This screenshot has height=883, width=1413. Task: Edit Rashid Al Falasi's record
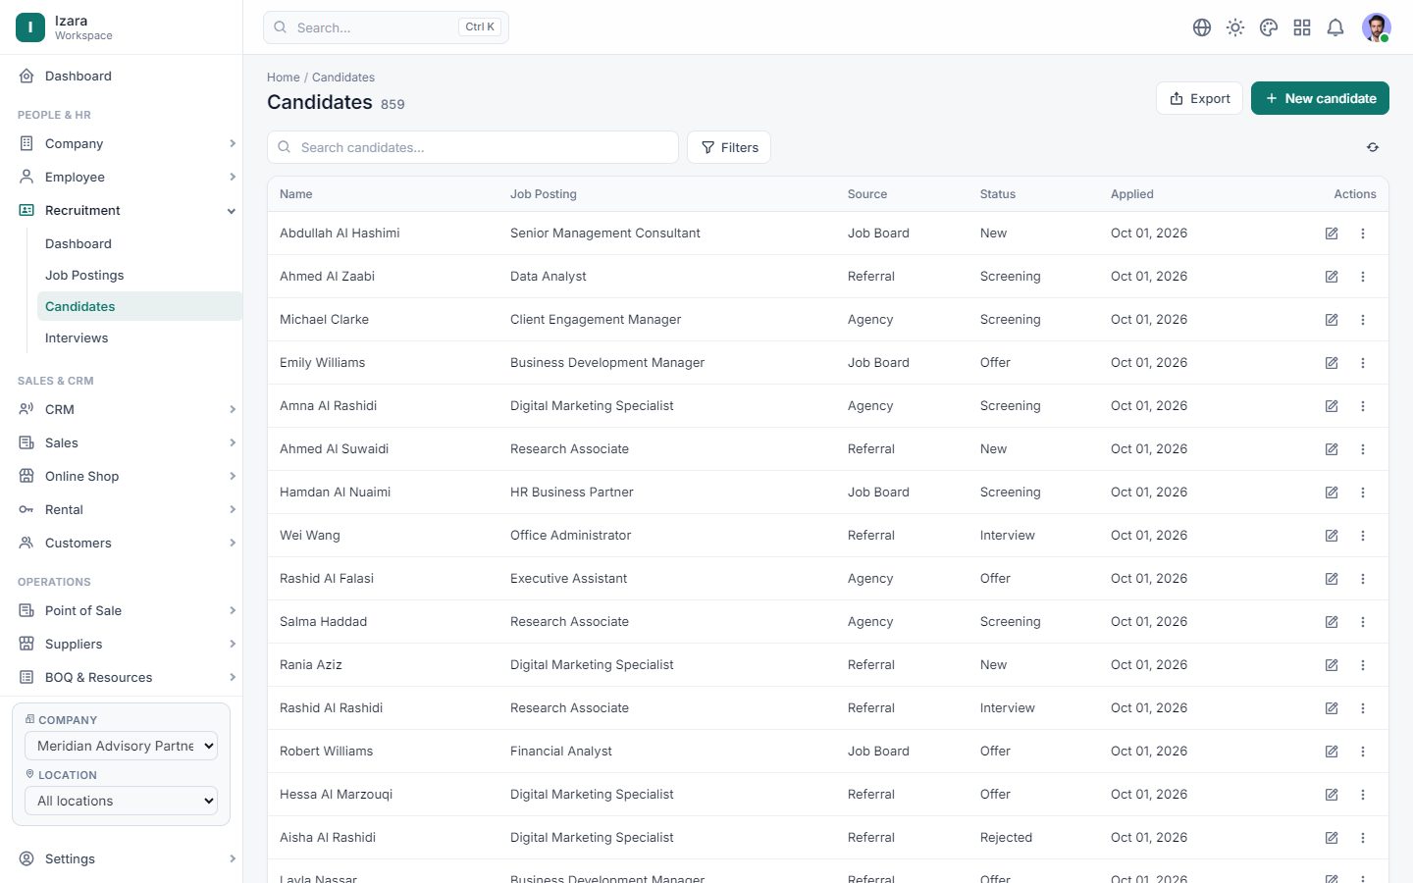(1332, 579)
